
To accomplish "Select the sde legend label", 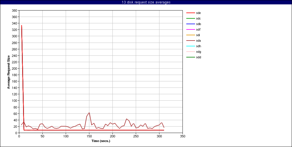I will pyautogui.click(x=198, y=13).
